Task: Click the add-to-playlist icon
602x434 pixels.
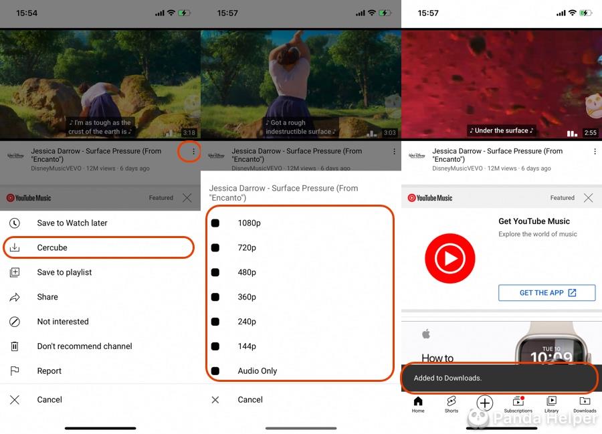Action: coord(15,272)
